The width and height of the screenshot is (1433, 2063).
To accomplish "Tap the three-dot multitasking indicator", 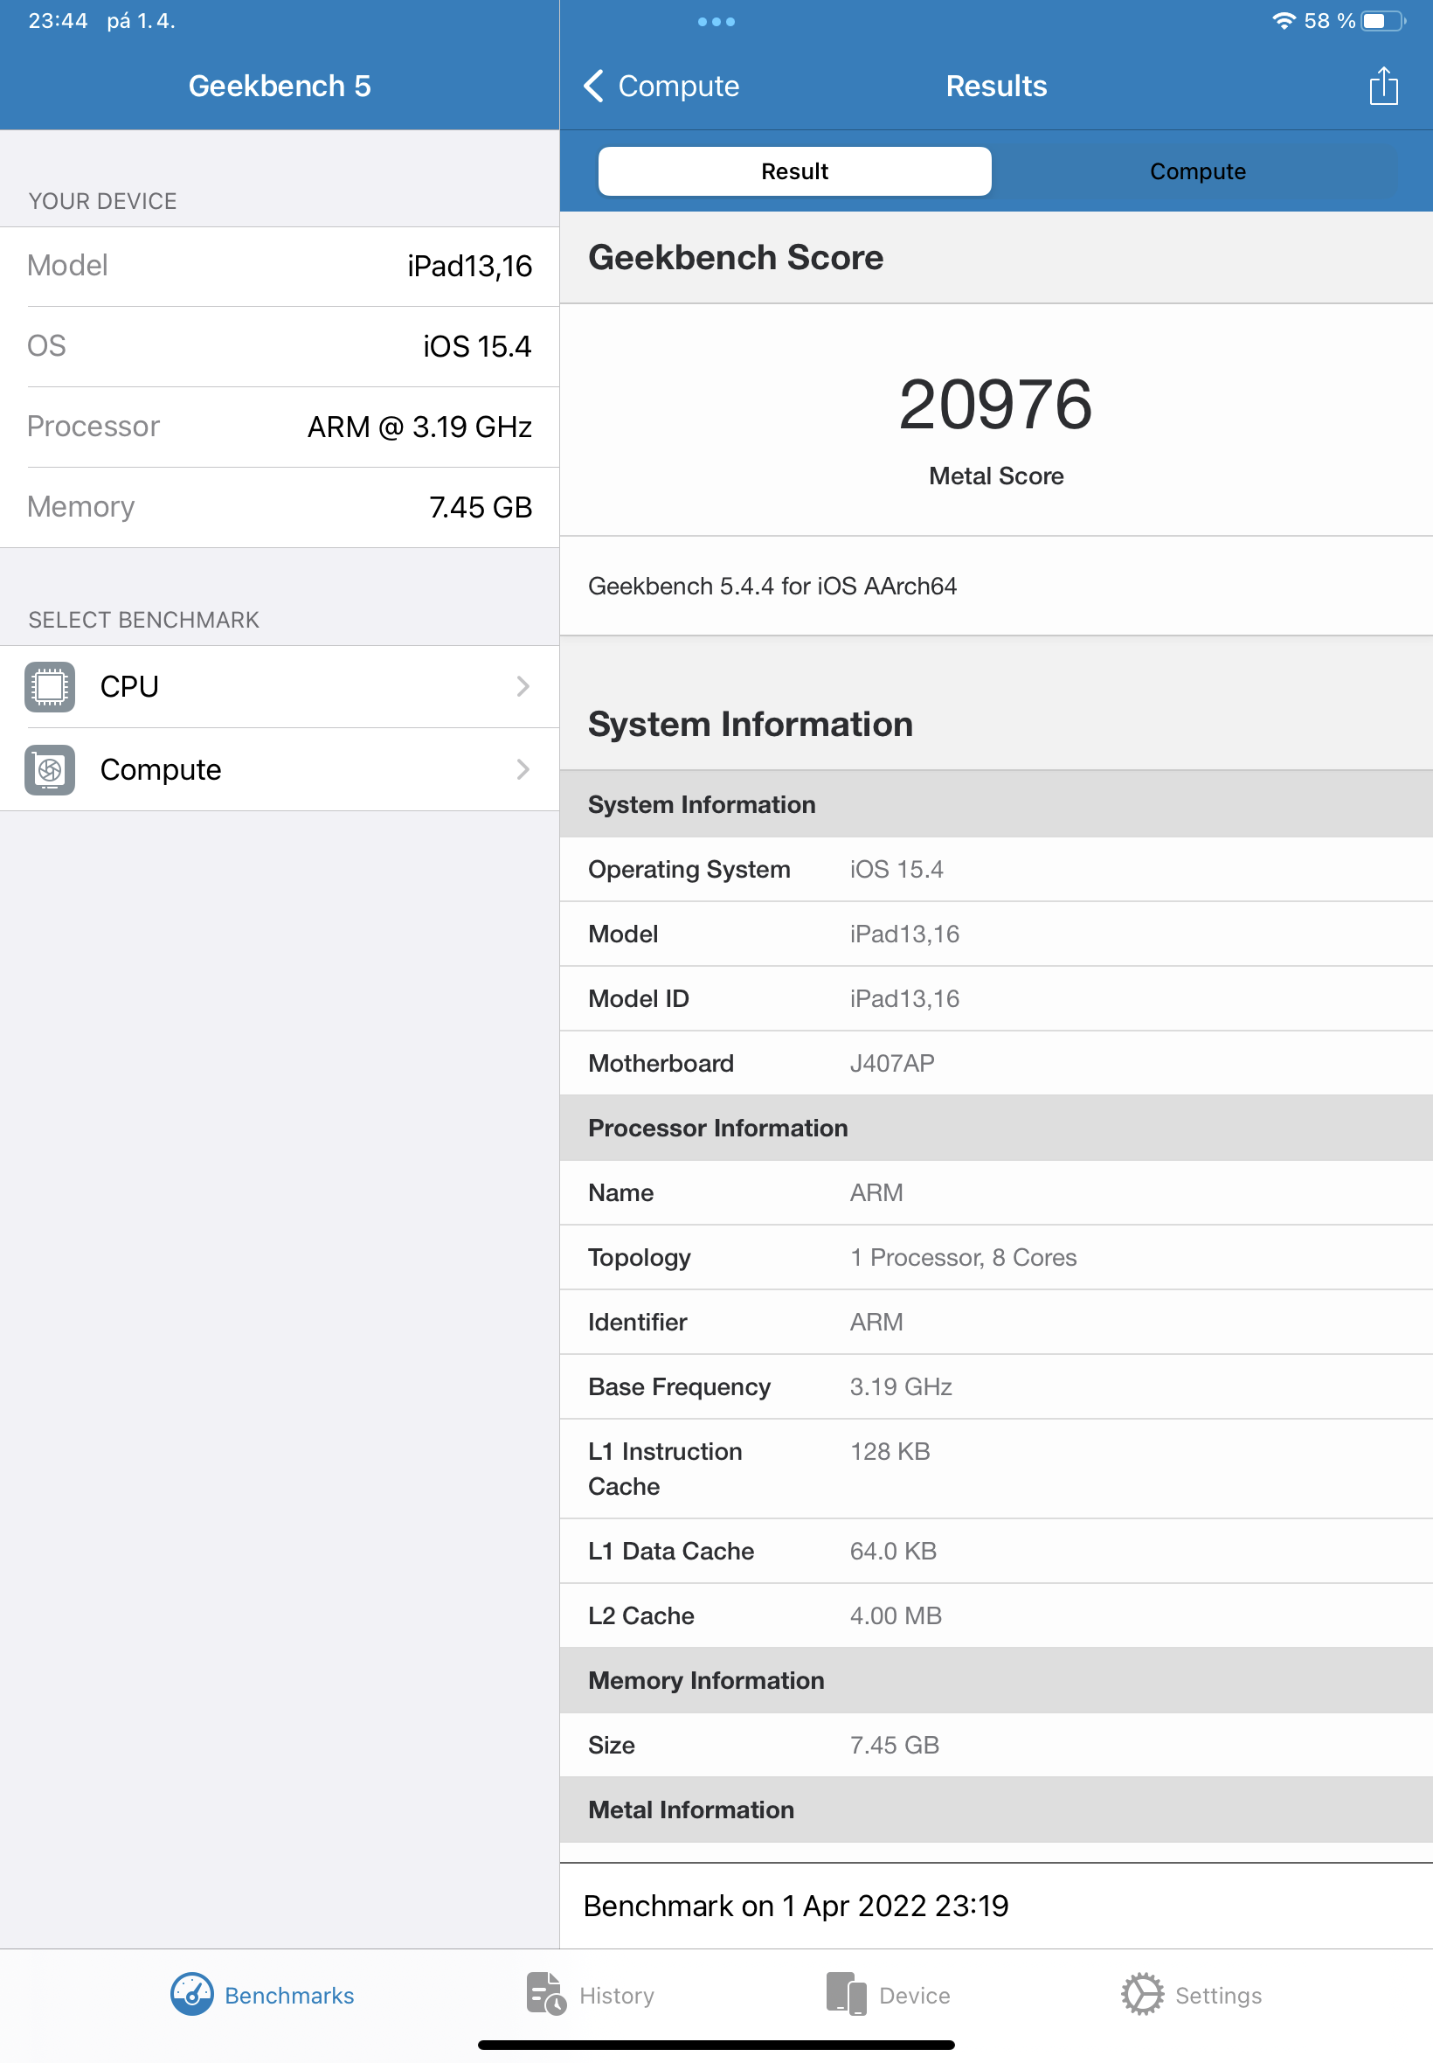I will pyautogui.click(x=716, y=22).
